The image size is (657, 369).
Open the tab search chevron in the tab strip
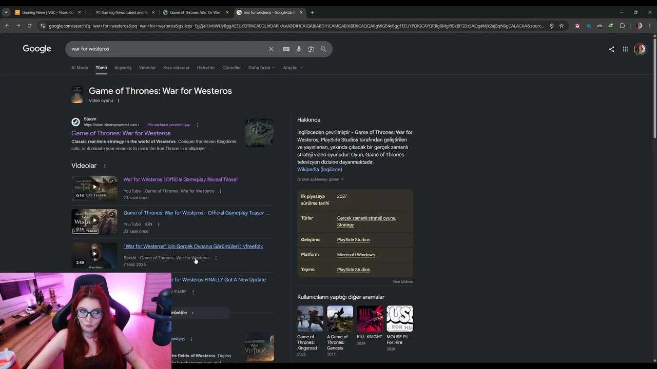click(x=6, y=12)
